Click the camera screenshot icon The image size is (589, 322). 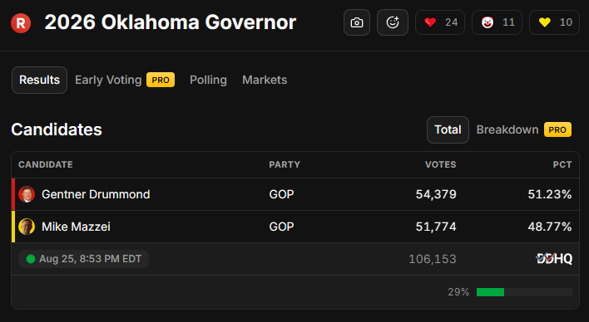click(357, 22)
